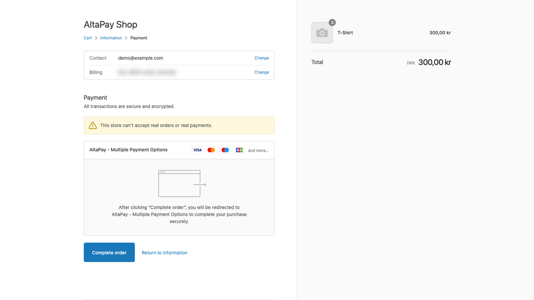Click the JCB card icon
Viewport: 534px width, 300px height.
(239, 150)
